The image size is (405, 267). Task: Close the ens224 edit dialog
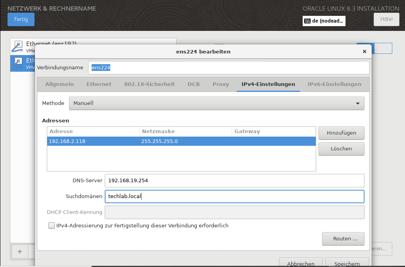click(x=364, y=51)
